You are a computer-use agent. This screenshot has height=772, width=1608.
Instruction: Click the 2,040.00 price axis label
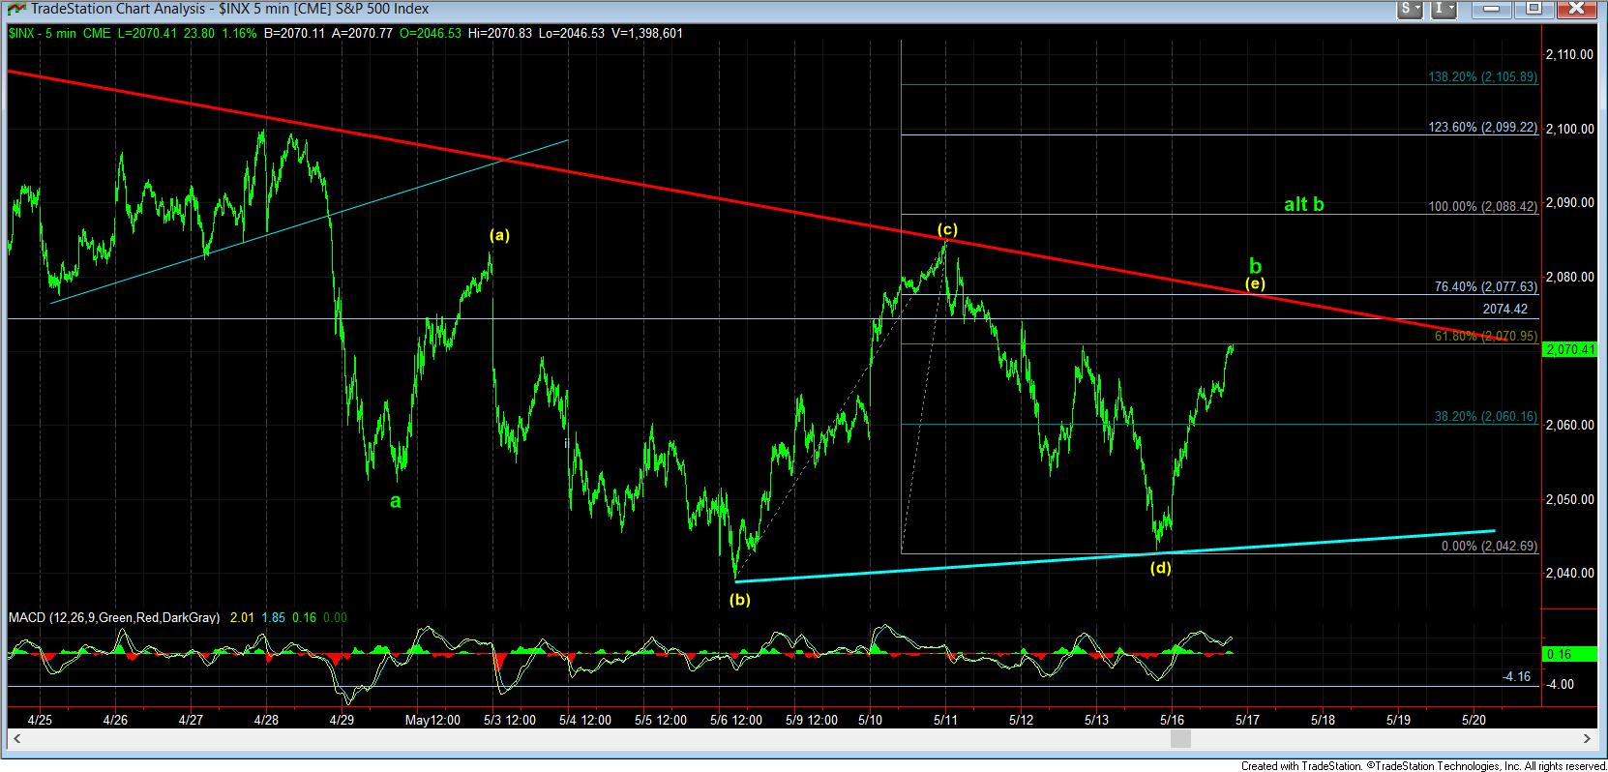click(x=1569, y=573)
